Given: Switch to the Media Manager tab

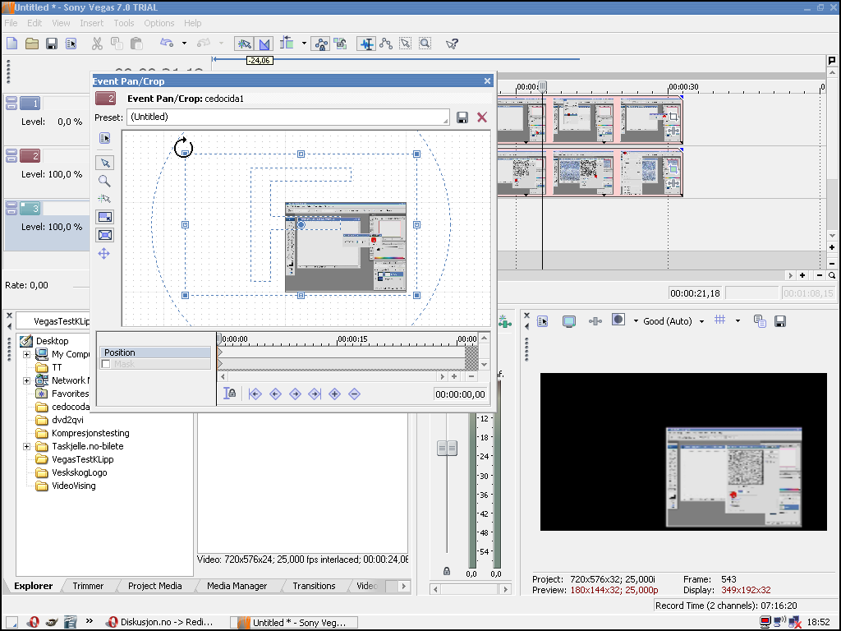Looking at the screenshot, I should point(237,586).
